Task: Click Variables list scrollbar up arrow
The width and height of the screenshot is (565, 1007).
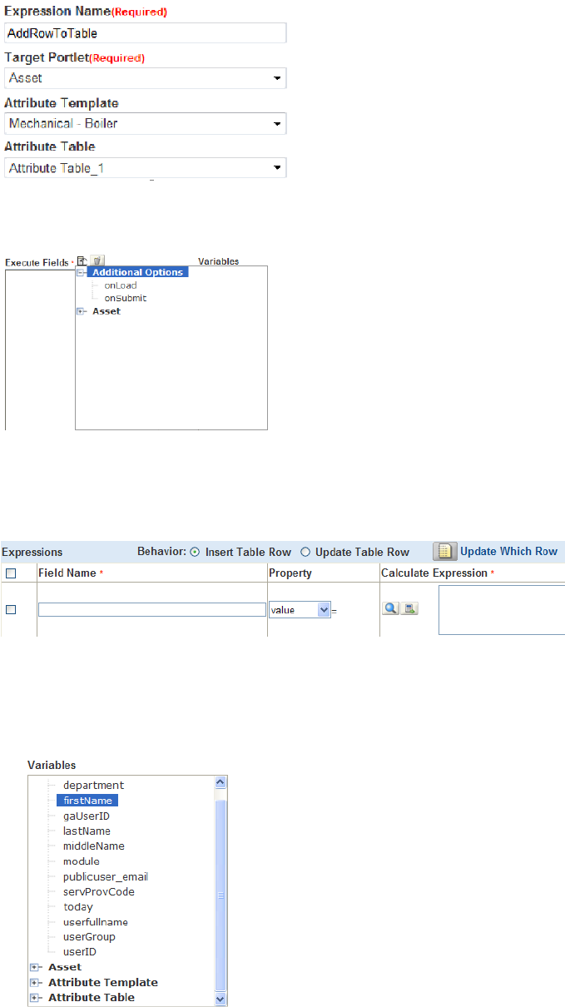Action: tap(221, 782)
